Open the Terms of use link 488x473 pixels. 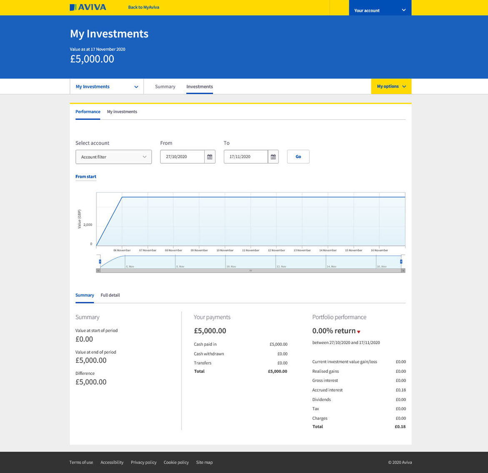click(x=81, y=463)
